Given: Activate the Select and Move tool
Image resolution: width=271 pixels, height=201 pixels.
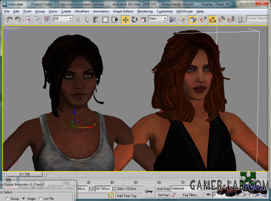Looking at the screenshot, I should coord(125,19).
